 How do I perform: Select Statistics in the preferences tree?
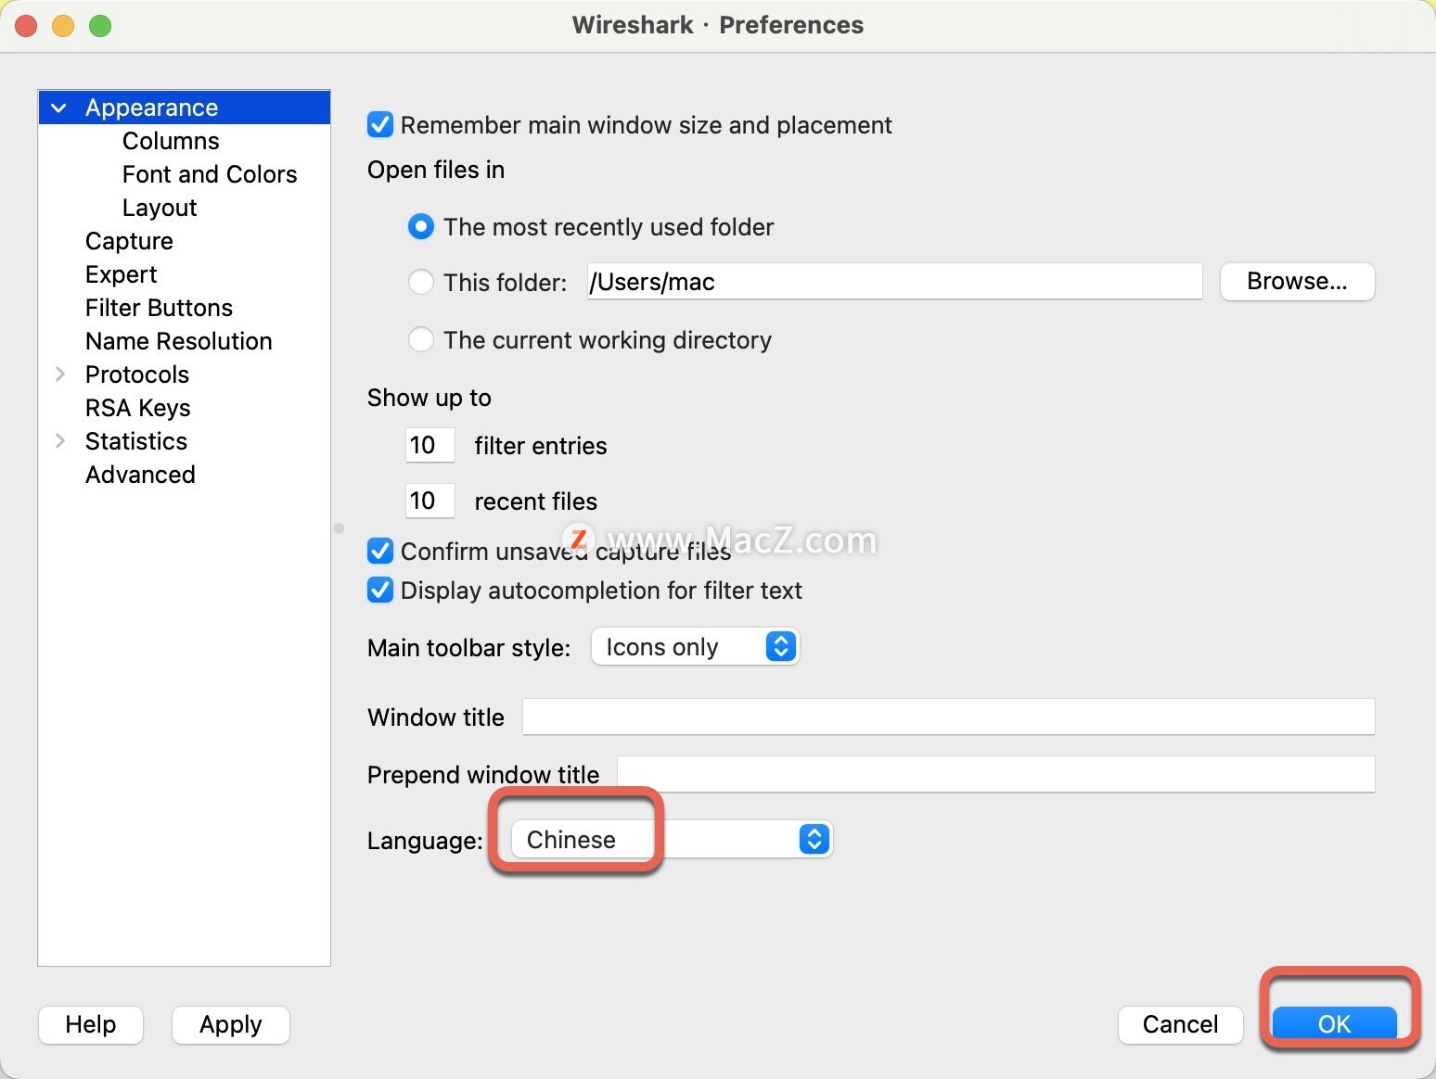(x=136, y=441)
